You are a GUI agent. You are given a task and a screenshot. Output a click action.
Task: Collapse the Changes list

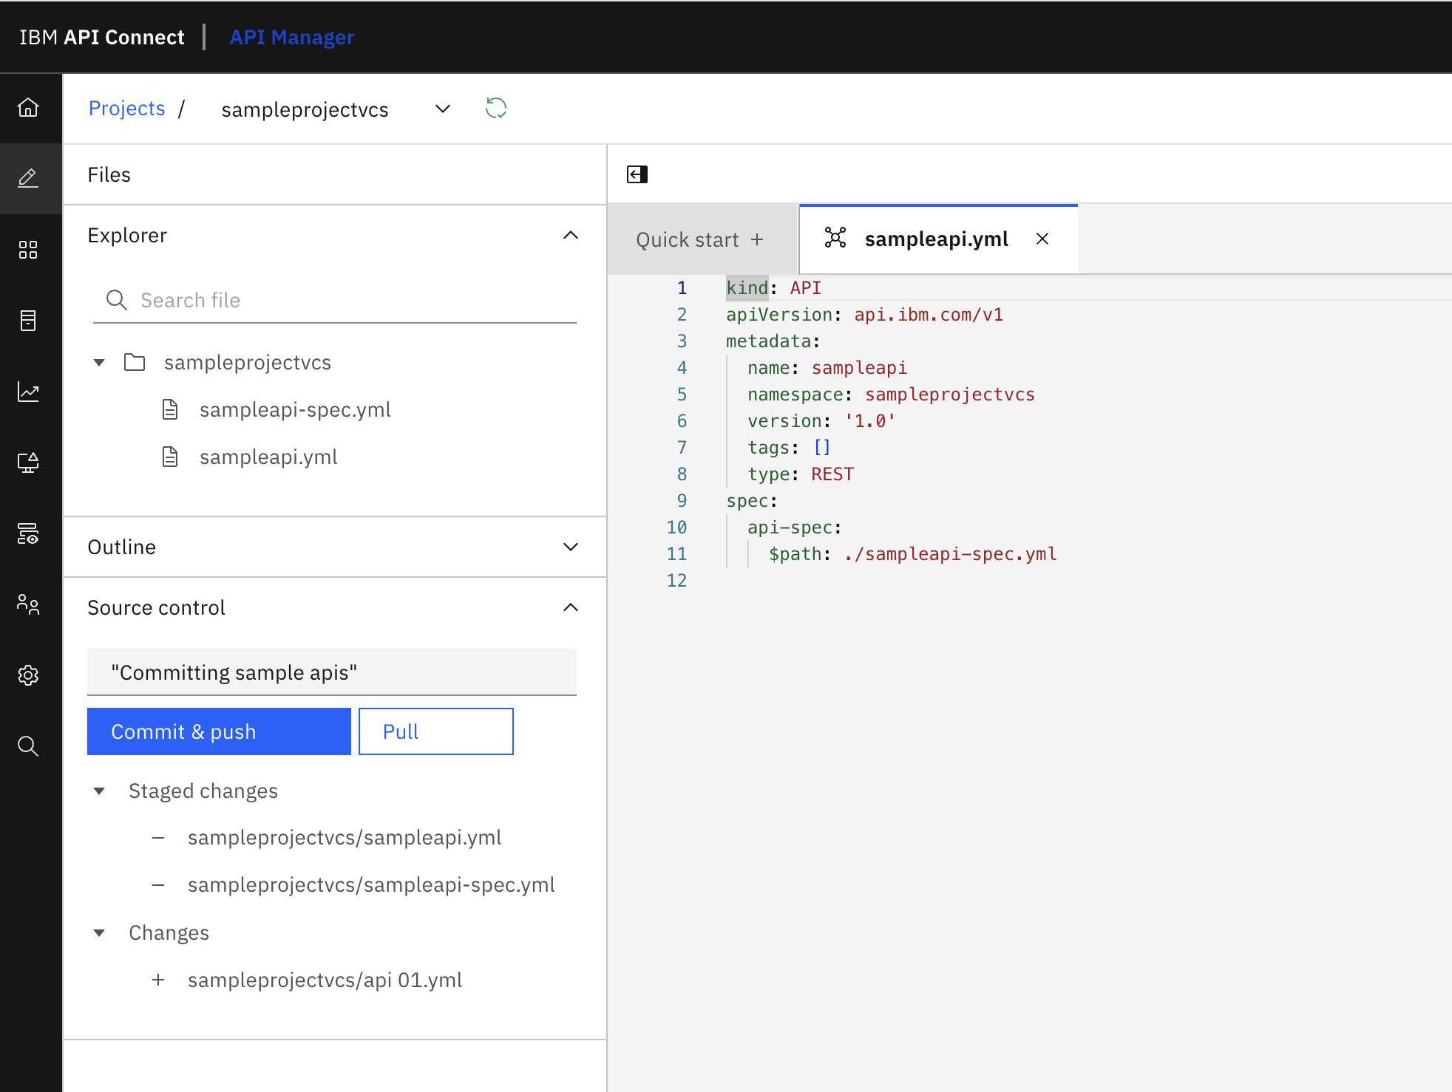pos(99,933)
